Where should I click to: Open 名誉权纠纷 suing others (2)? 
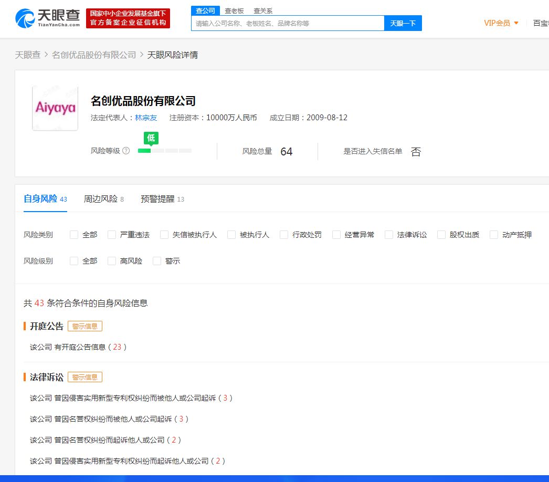[x=105, y=441]
